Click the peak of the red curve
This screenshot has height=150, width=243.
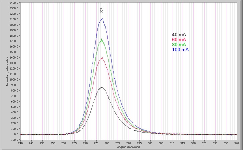[102, 58]
